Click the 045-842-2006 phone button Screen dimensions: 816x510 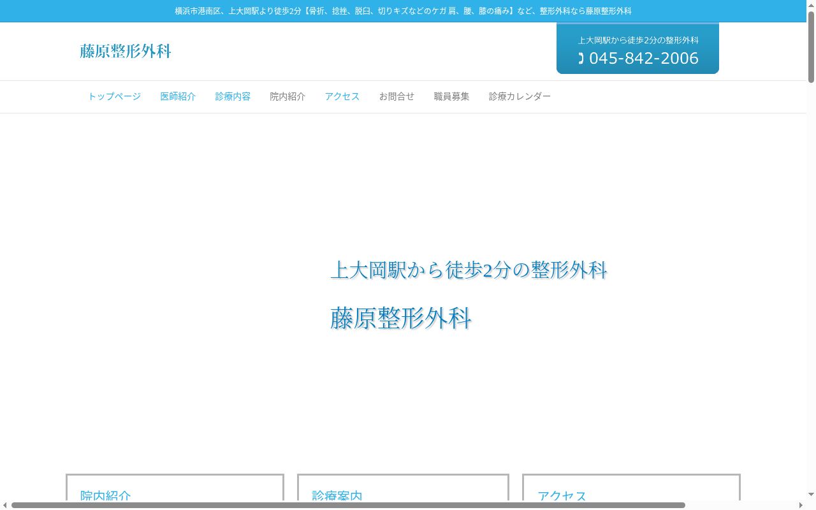pyautogui.click(x=637, y=48)
